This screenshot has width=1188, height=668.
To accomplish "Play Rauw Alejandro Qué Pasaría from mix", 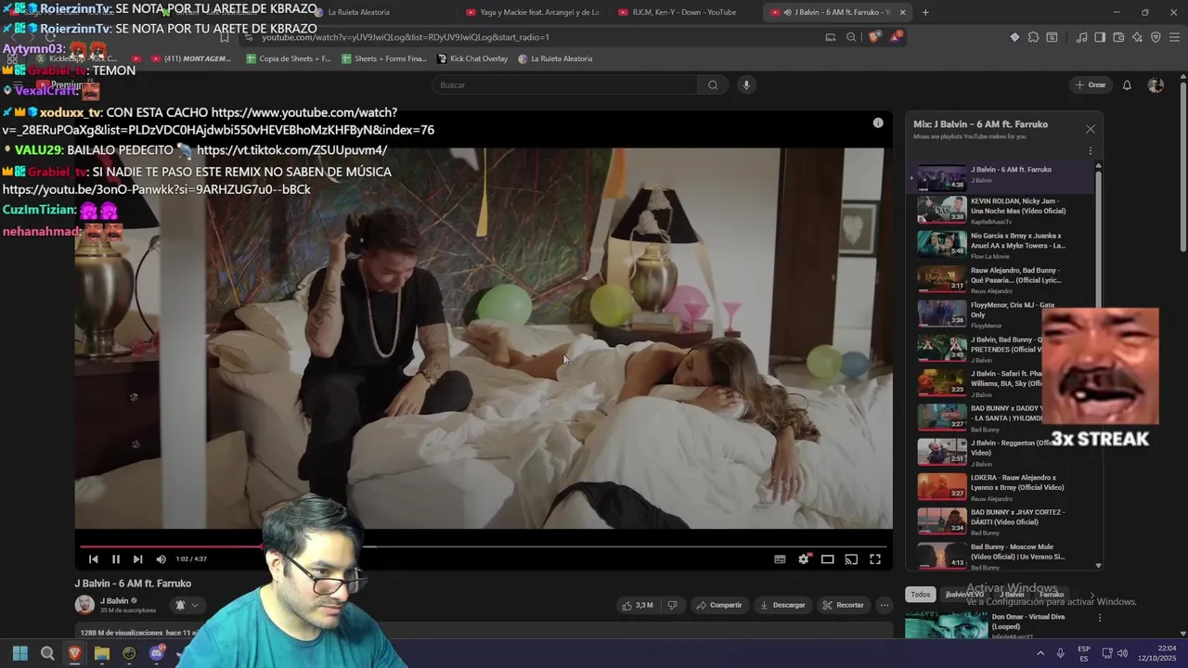I will 1001,279.
